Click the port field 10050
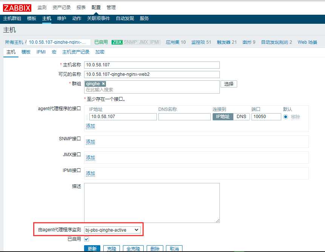This screenshot has height=252, width=325. [266, 117]
